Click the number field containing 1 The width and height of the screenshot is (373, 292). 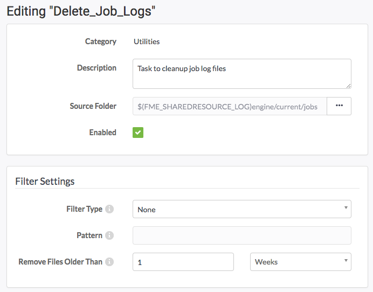[183, 262]
